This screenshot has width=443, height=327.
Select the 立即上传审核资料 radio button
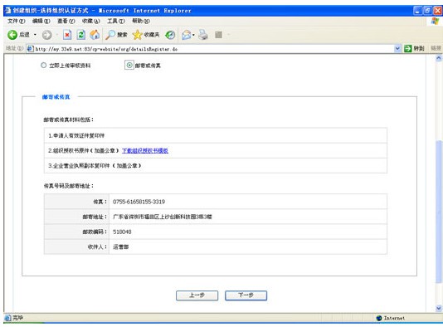[x=43, y=66]
